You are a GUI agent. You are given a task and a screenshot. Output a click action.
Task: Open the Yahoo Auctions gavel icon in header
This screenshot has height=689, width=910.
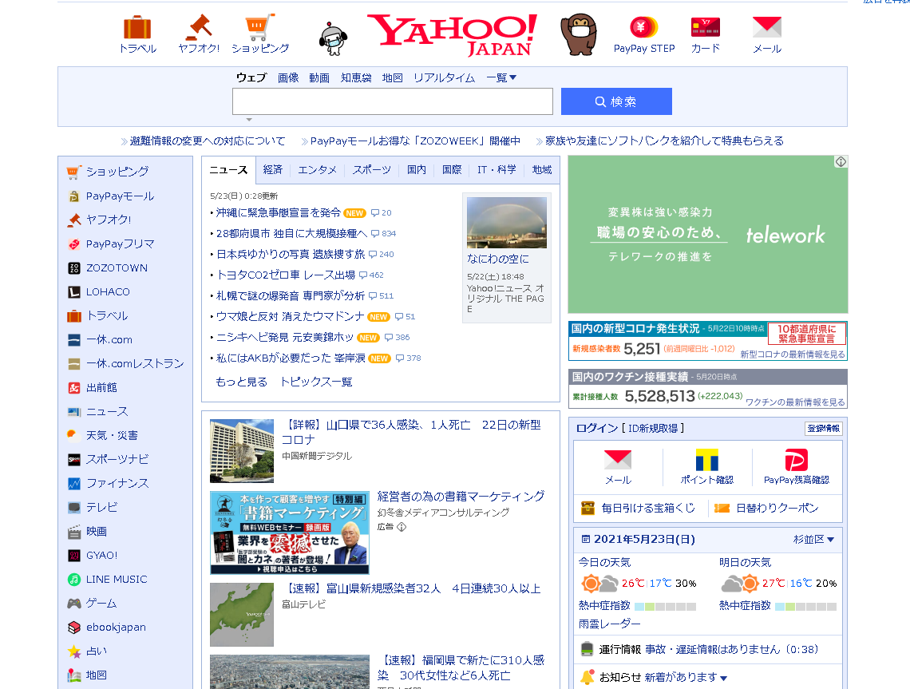click(x=199, y=27)
